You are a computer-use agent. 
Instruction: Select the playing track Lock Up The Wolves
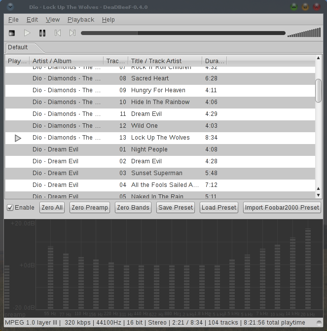coord(160,138)
